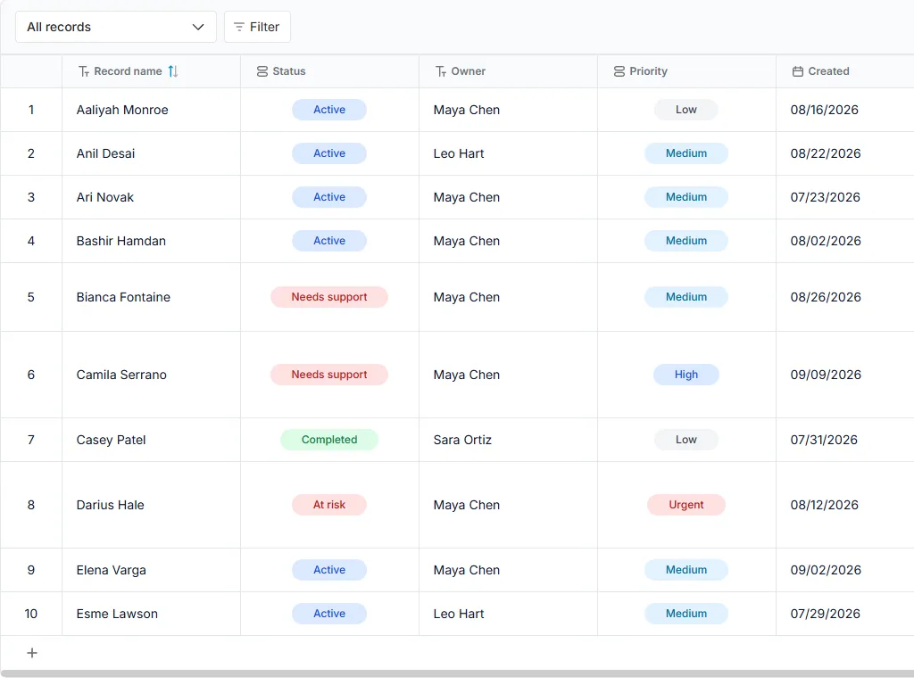Click Low priority badge for Casey Patel

point(686,440)
